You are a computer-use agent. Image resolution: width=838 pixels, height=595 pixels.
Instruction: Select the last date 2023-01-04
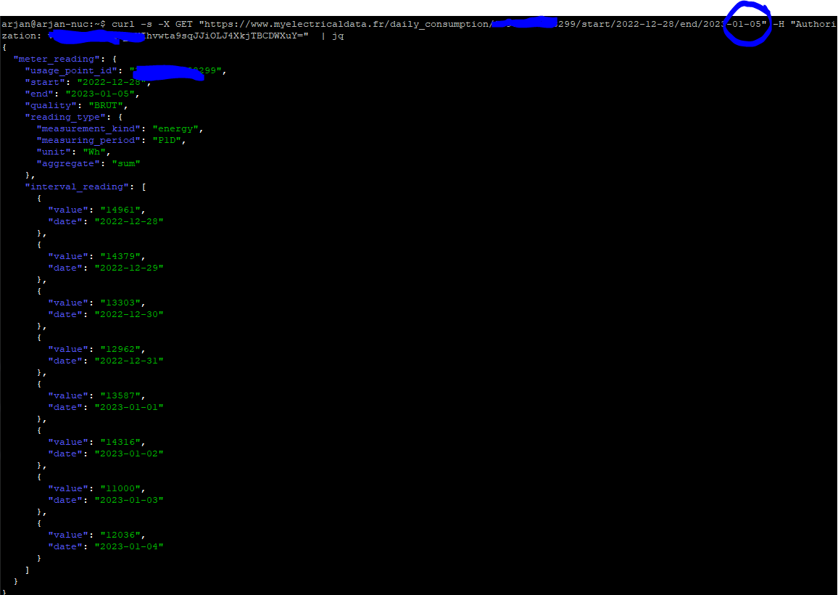129,546
